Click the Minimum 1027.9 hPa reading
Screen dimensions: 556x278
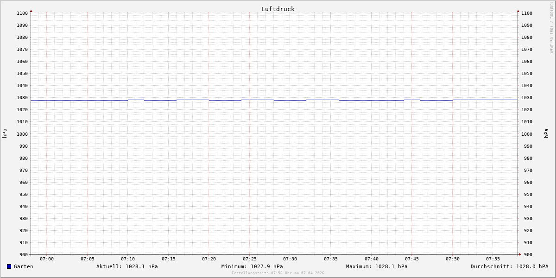252,266
